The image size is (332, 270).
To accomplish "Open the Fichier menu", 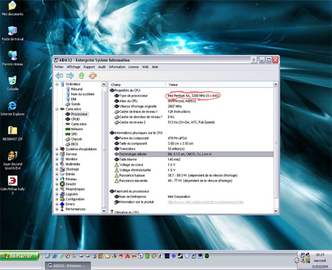I will (59, 67).
